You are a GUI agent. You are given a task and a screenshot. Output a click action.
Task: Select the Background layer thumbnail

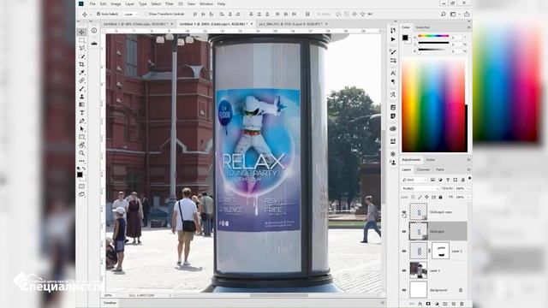point(418,290)
